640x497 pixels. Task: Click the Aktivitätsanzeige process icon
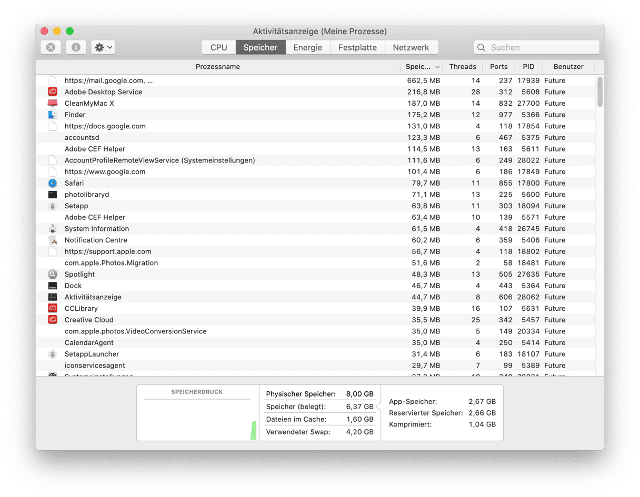(53, 297)
